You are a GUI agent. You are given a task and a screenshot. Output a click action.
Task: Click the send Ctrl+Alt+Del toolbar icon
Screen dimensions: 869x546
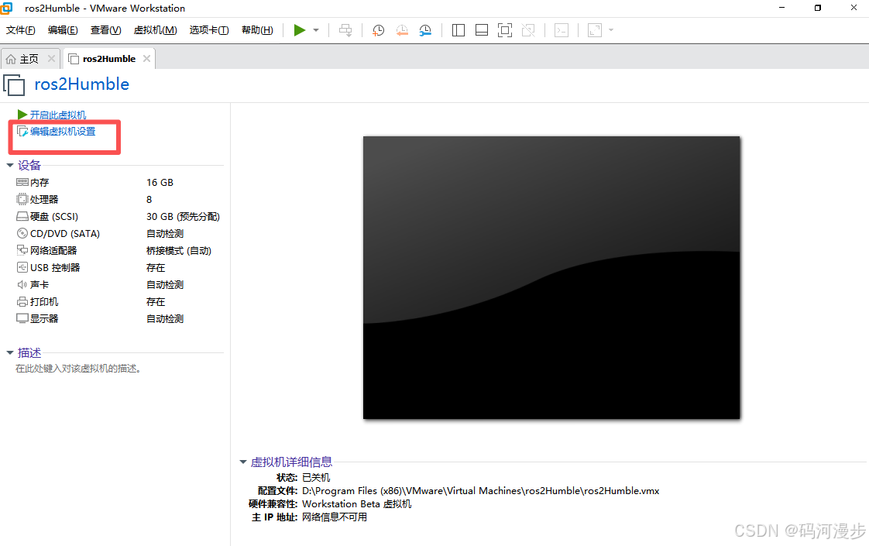coord(345,30)
